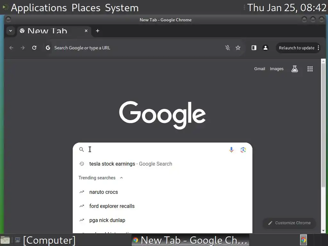The width and height of the screenshot is (328, 246).
Task: Select ford explorer recalls trending search
Action: point(162,206)
